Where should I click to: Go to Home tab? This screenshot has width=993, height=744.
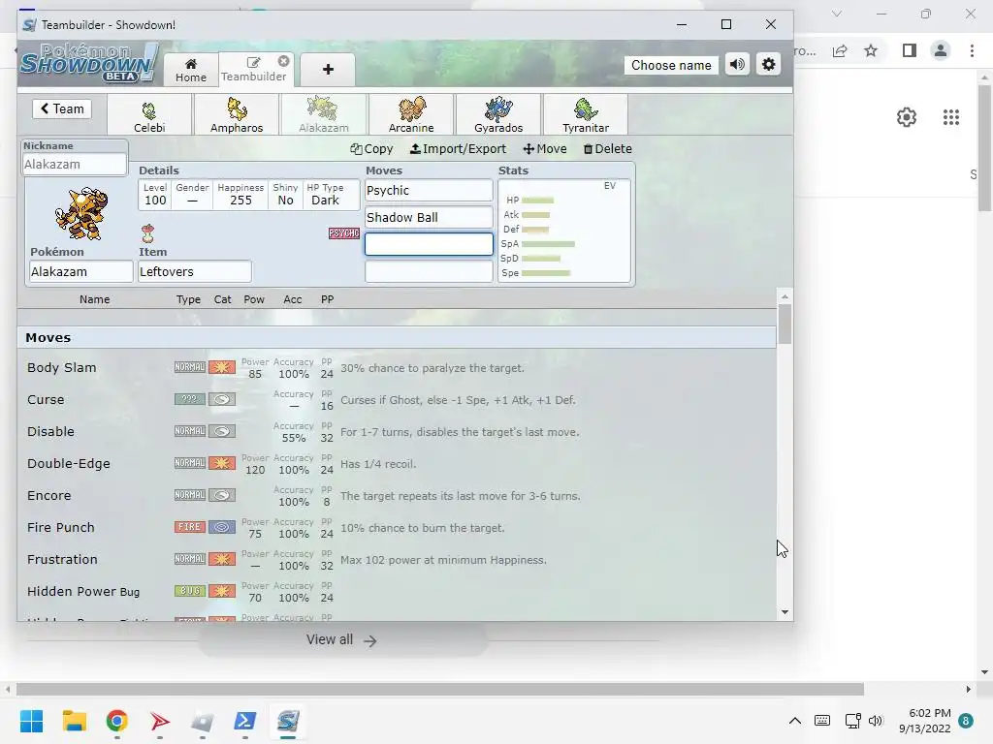pyautogui.click(x=191, y=70)
